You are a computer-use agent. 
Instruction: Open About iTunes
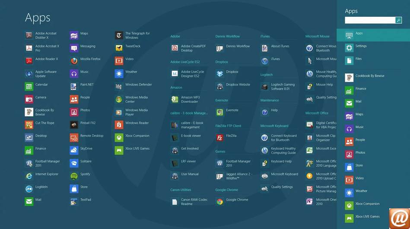click(275, 48)
